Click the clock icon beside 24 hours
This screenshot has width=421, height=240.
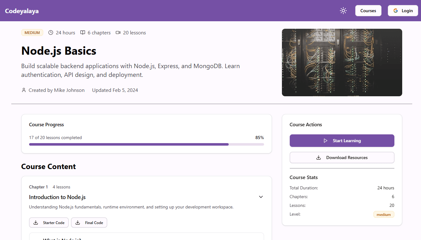(51, 32)
